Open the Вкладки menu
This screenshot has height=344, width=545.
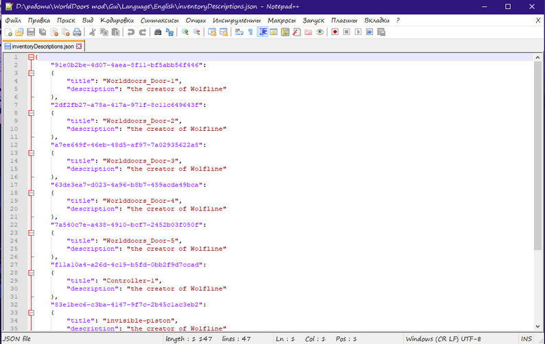[x=377, y=21]
